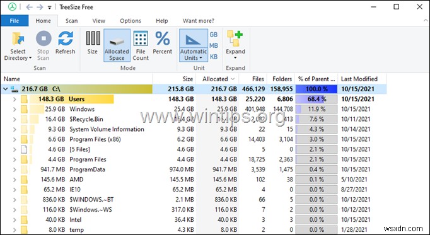Go back with the left arrow

(x=30, y=7)
